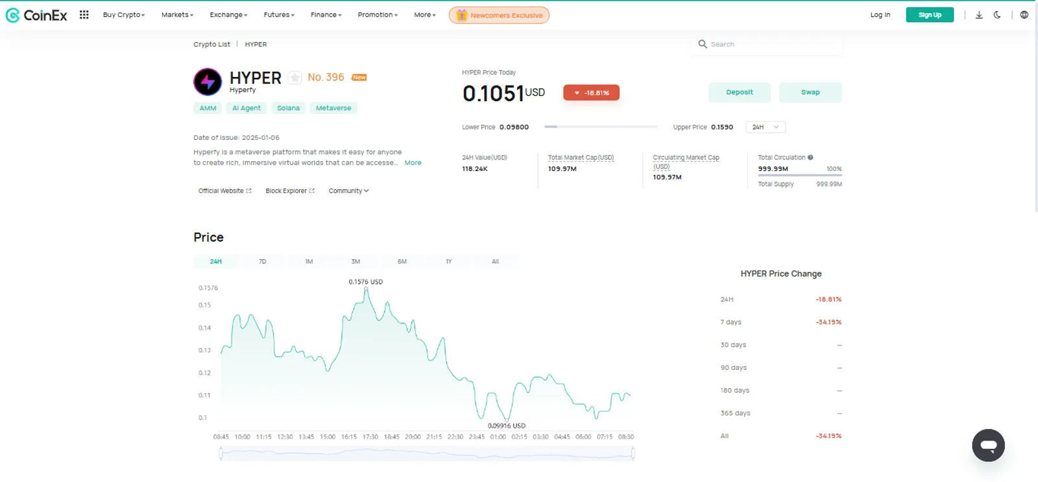Open the Official Website link
The width and height of the screenshot is (1038, 482).
(224, 191)
